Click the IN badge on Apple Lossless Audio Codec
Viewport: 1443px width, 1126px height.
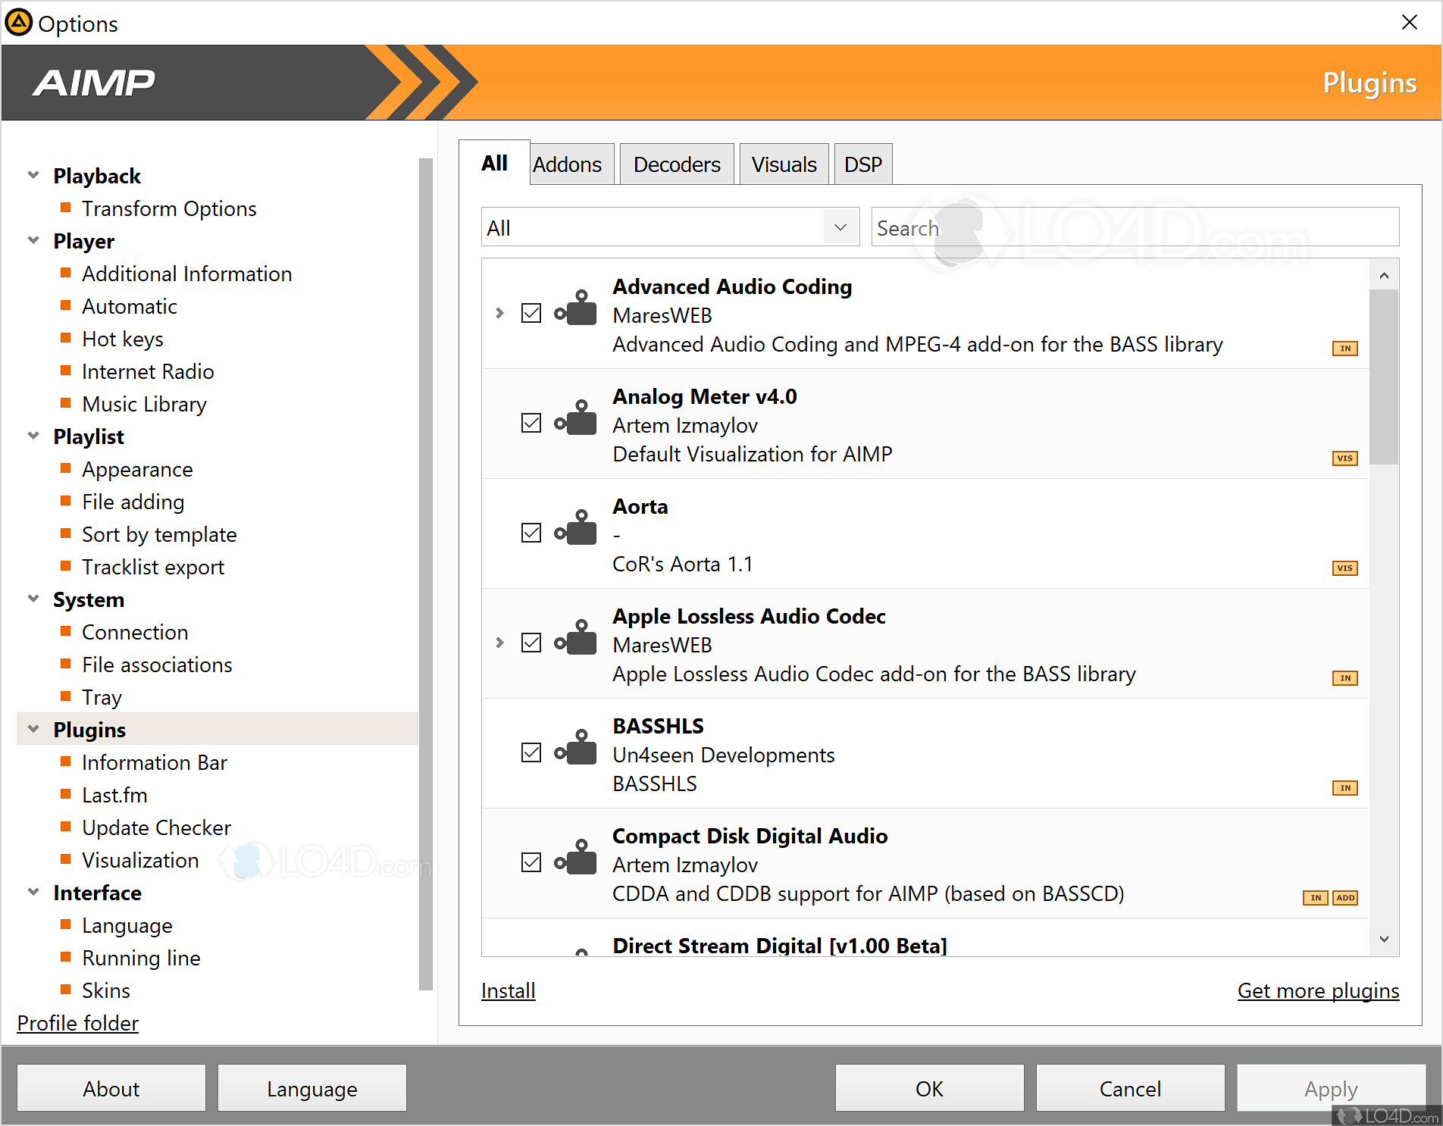(x=1344, y=678)
